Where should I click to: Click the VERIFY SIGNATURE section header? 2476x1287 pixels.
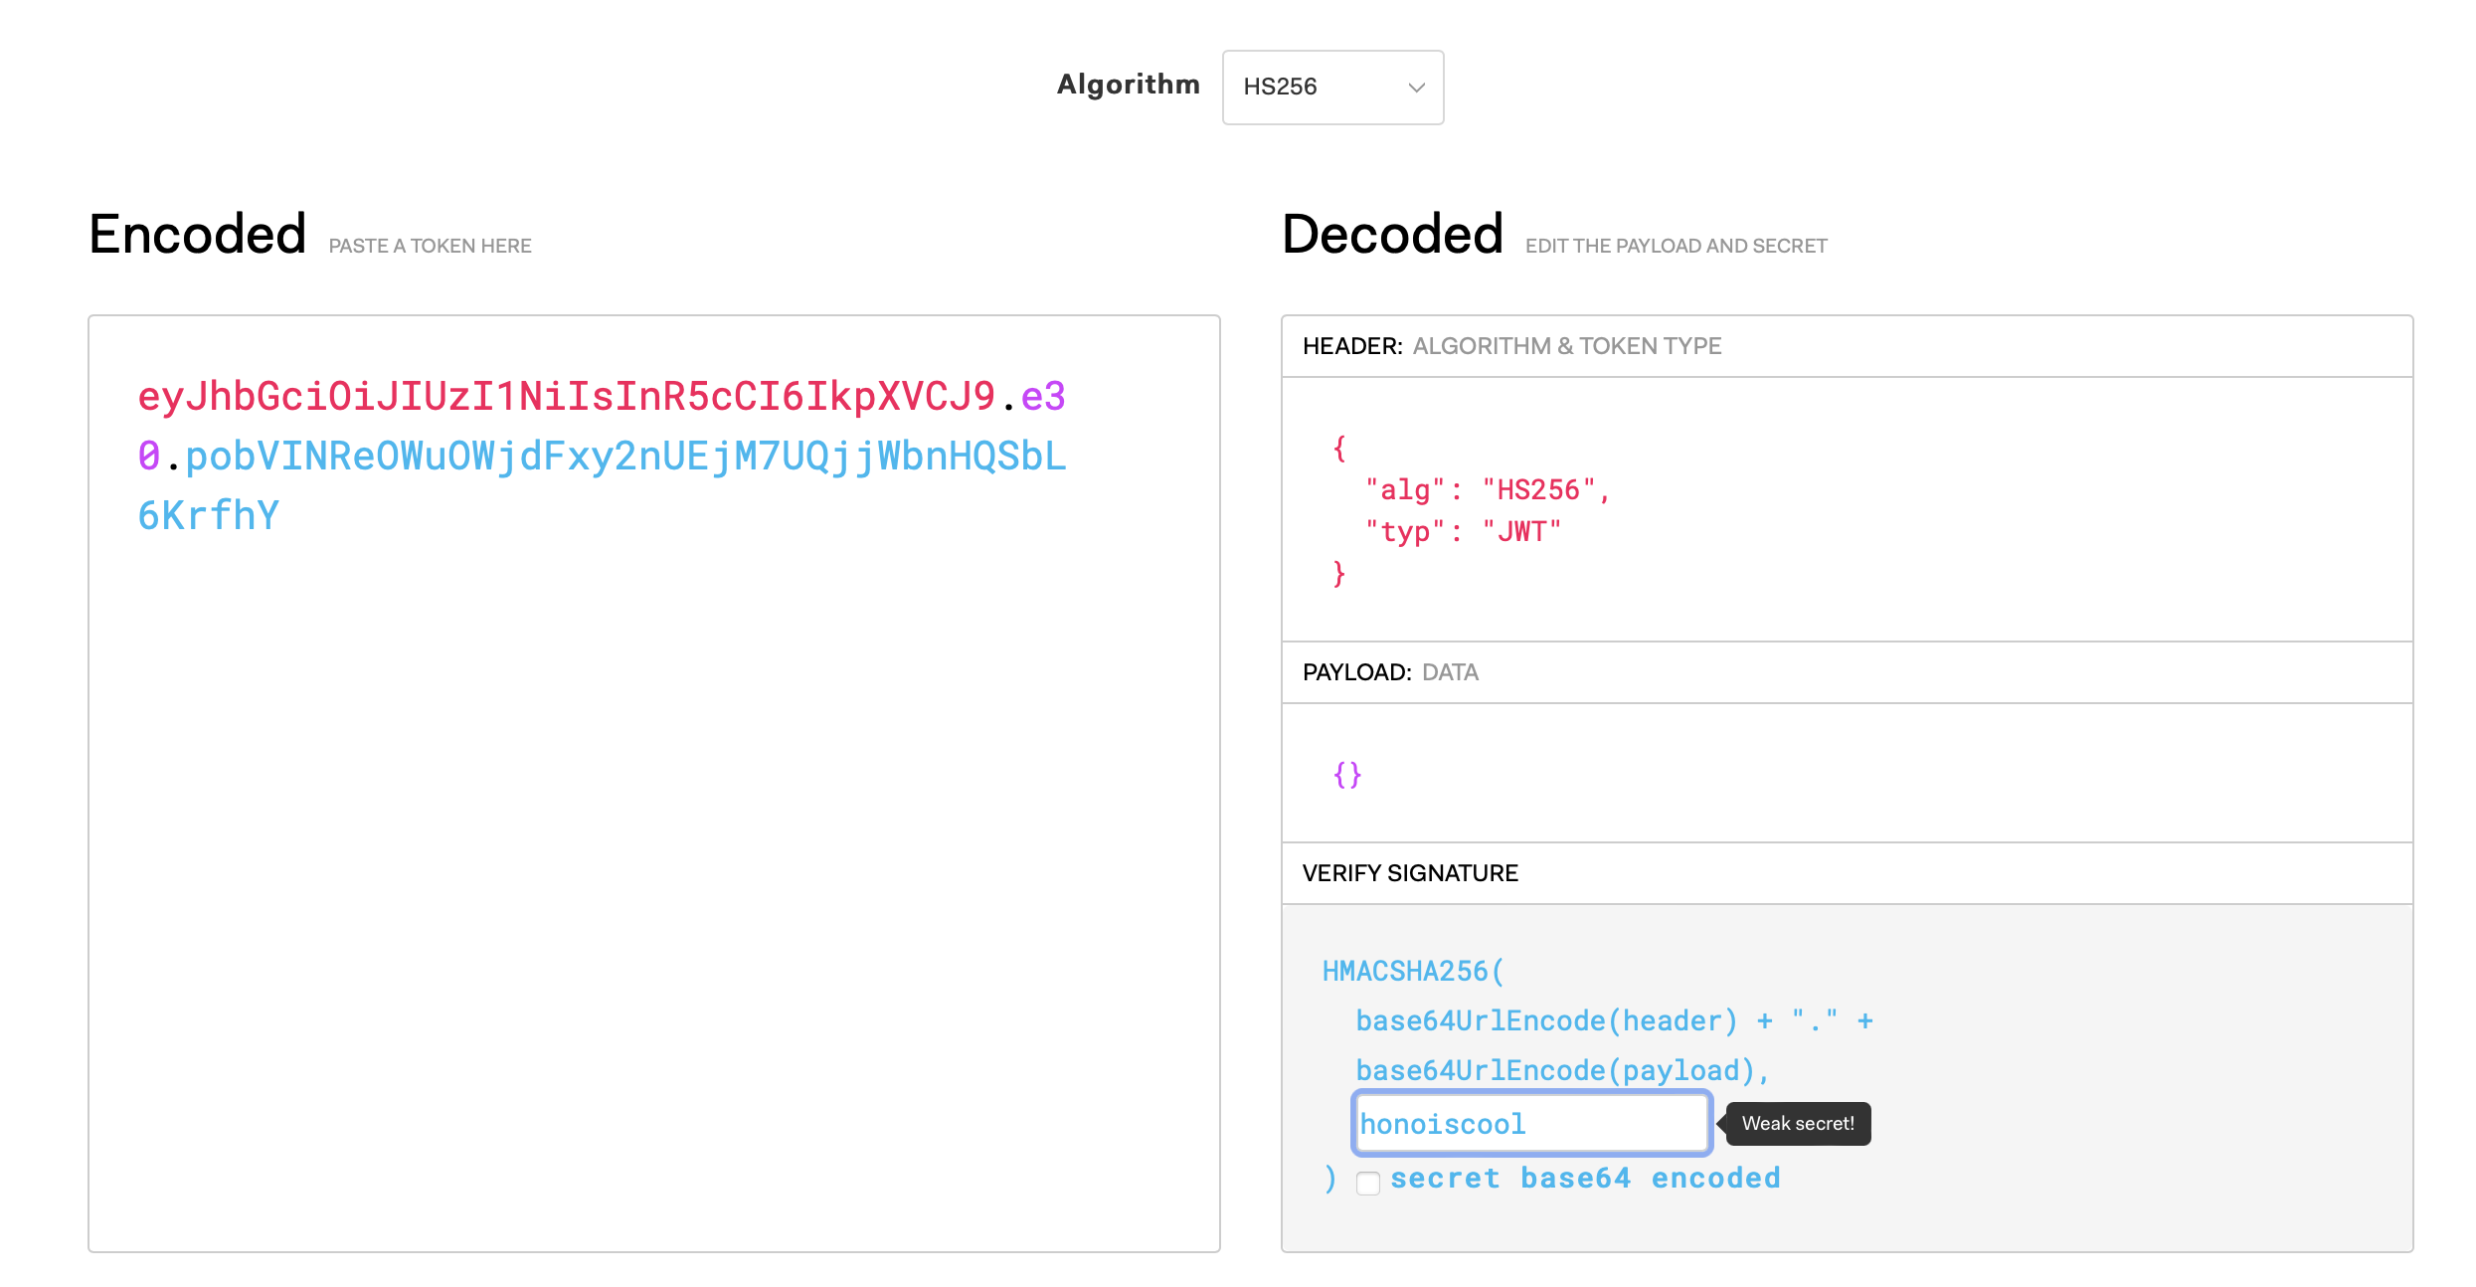click(1410, 873)
